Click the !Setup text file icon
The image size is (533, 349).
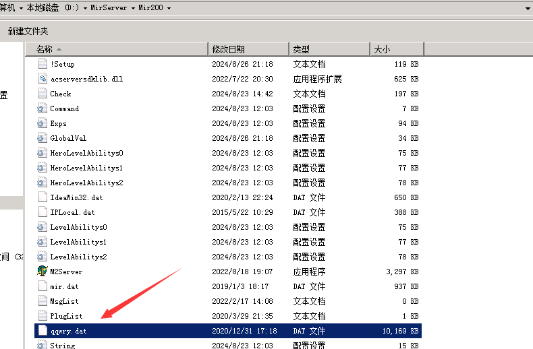coord(43,64)
